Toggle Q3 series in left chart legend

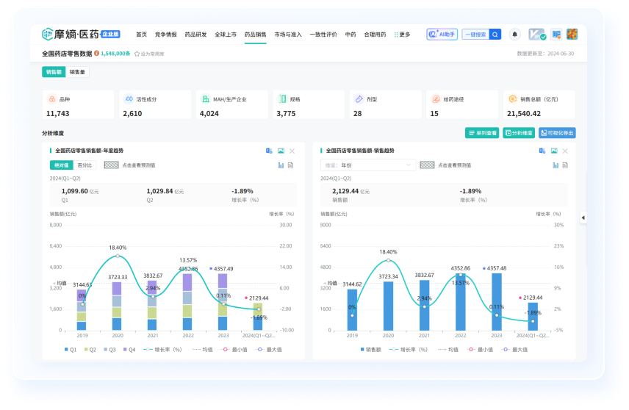110,350
